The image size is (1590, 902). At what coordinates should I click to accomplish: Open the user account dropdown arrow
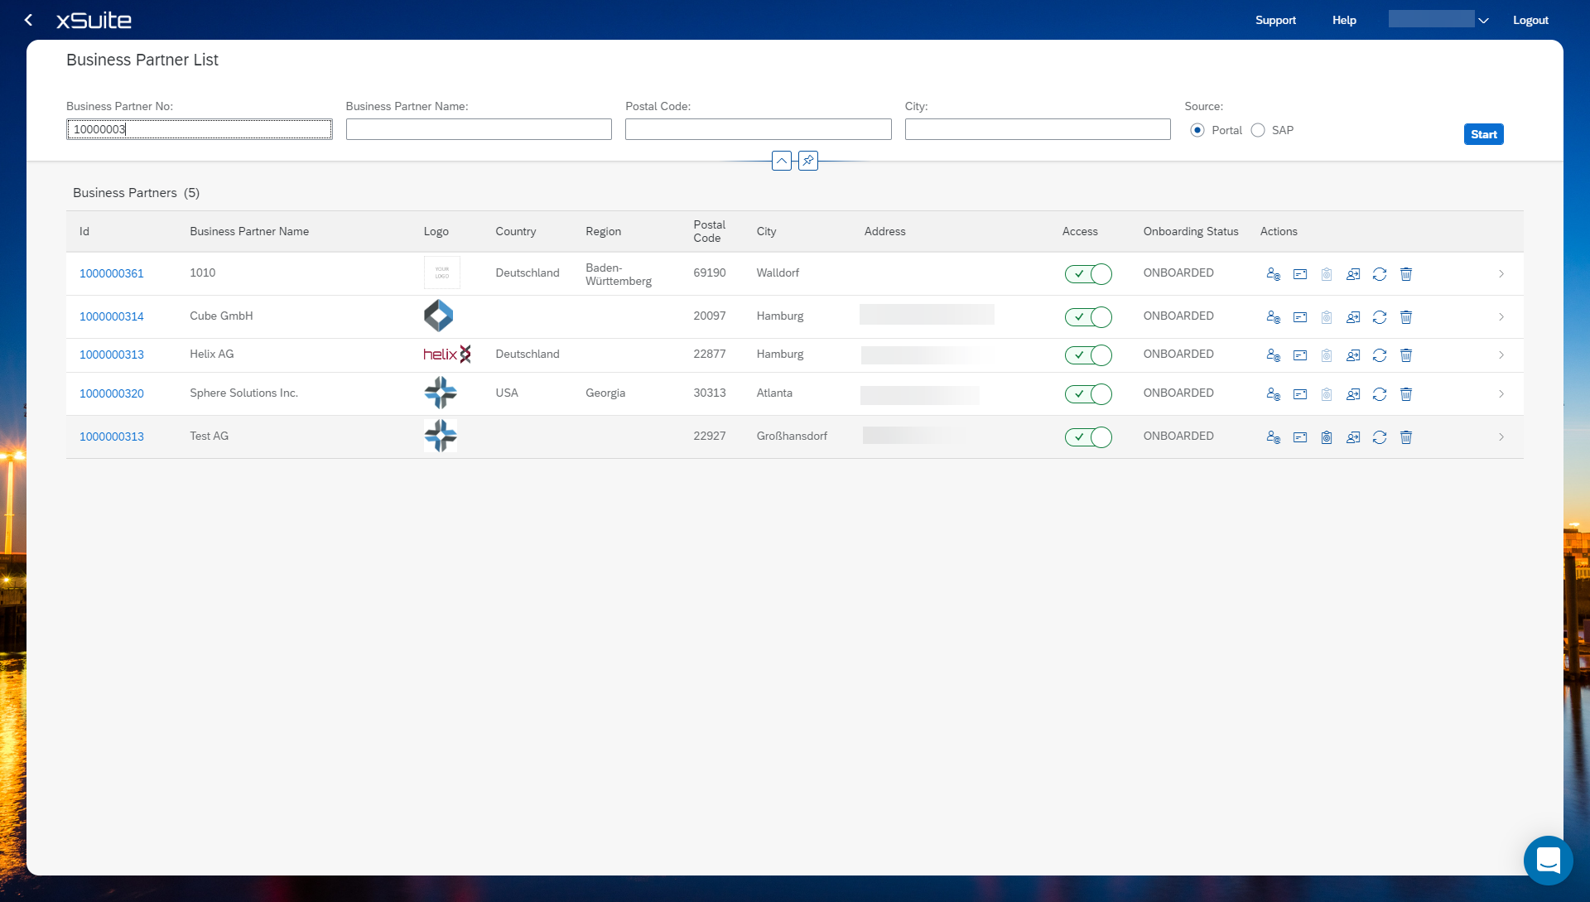[x=1483, y=21]
